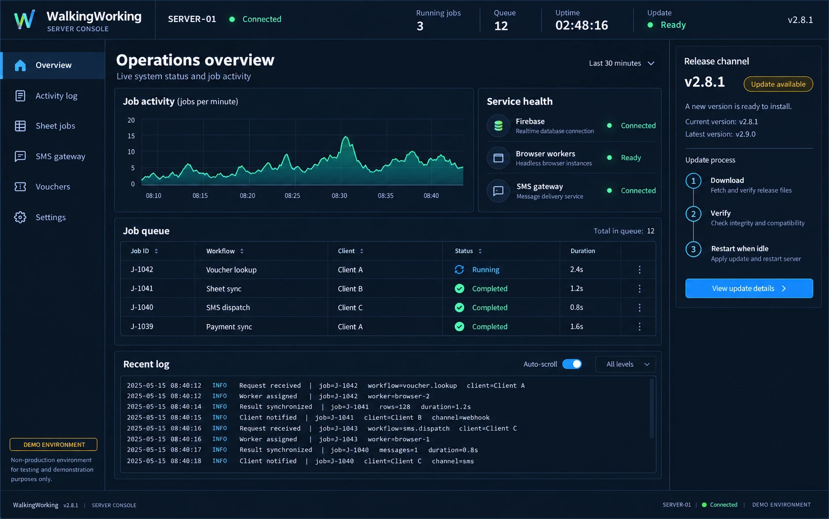Image resolution: width=829 pixels, height=519 pixels.
Task: Open the SMS gateway chat icon
Action: tap(20, 156)
